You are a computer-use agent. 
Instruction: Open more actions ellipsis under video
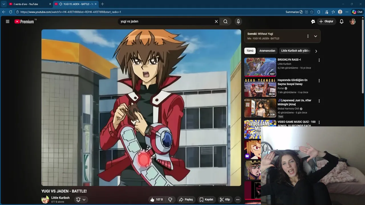(238, 200)
